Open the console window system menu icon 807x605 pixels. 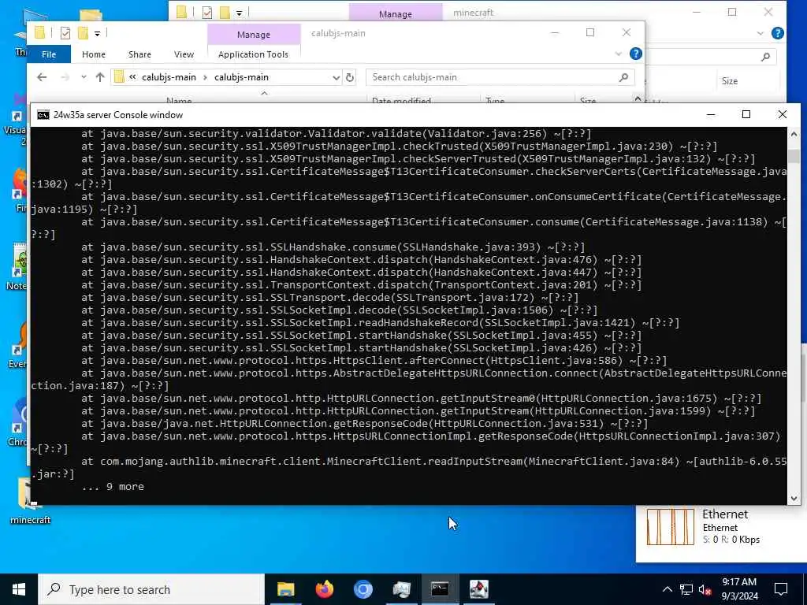point(43,115)
